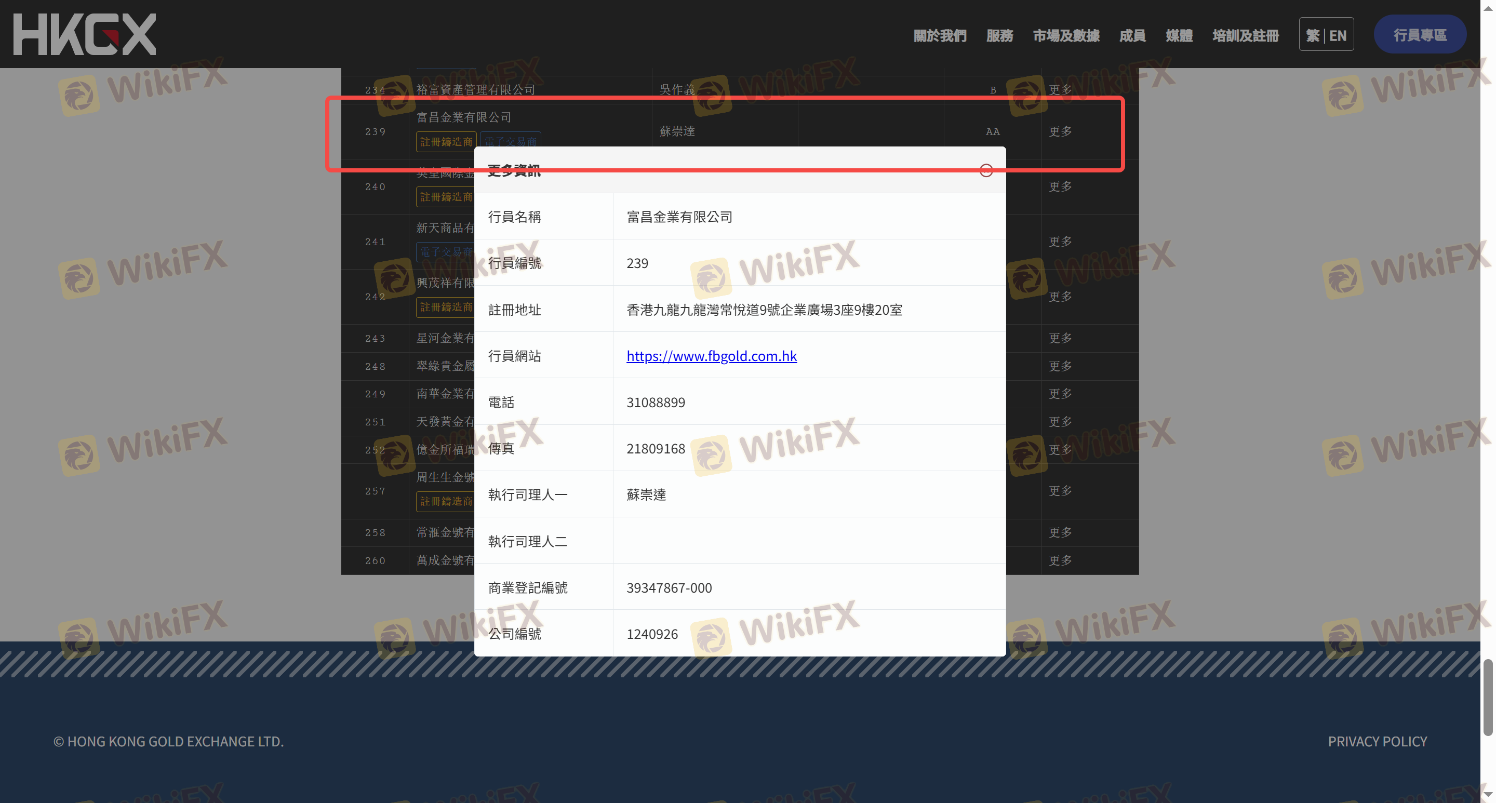Image resolution: width=1496 pixels, height=803 pixels.
Task: Click the page vertical scrollbar thumb
Action: click(1487, 697)
